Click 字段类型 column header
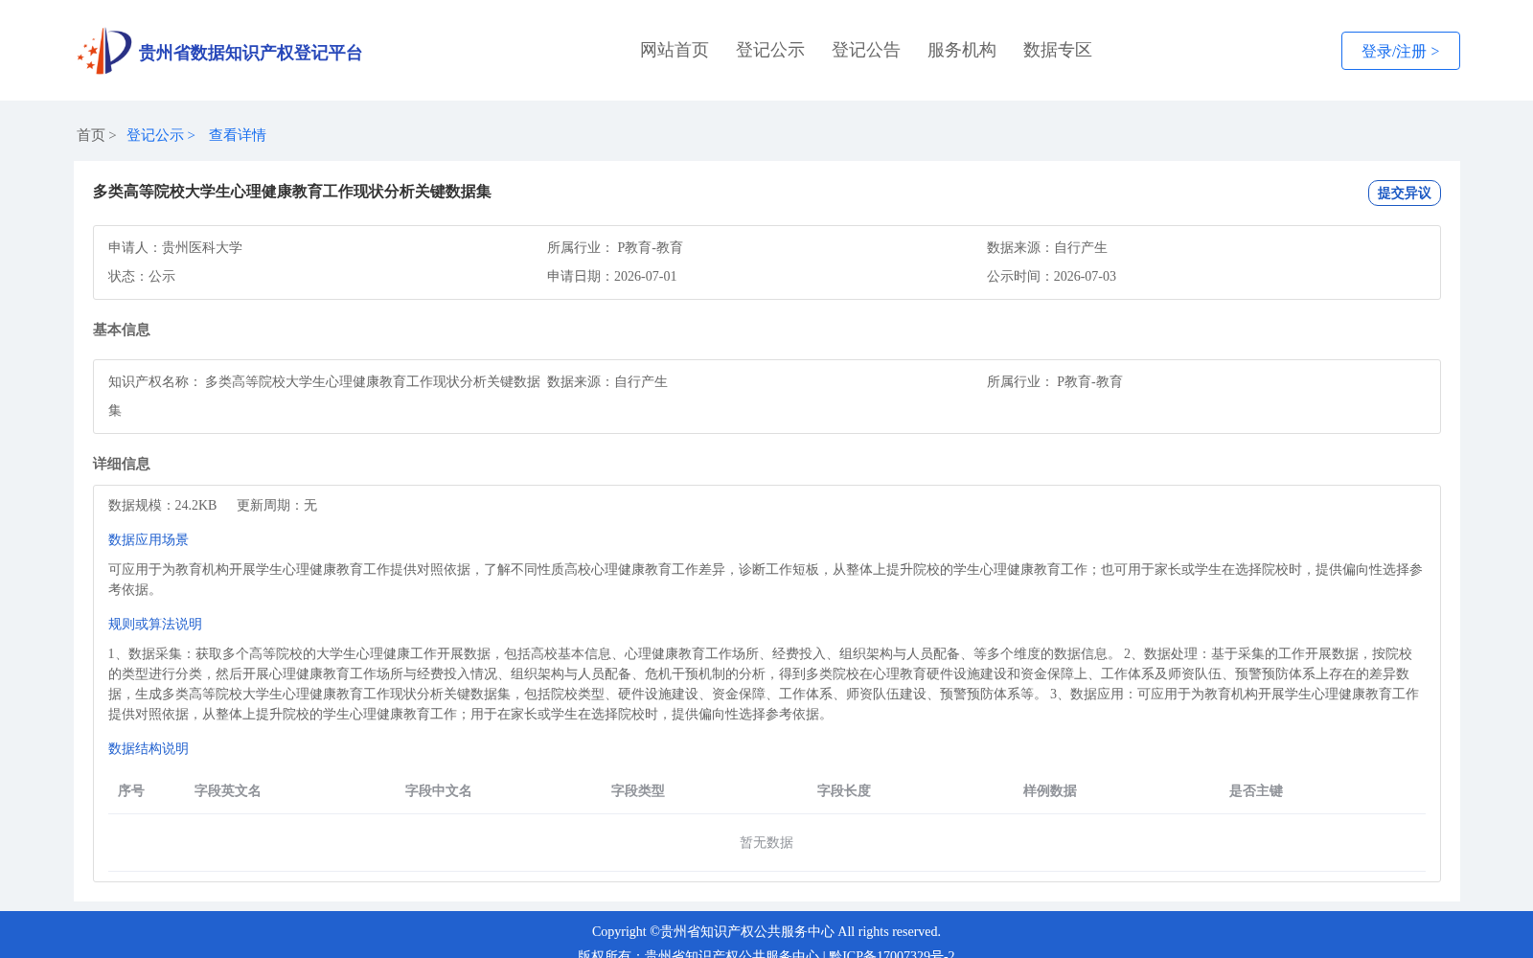The width and height of the screenshot is (1533, 958). coord(638,790)
